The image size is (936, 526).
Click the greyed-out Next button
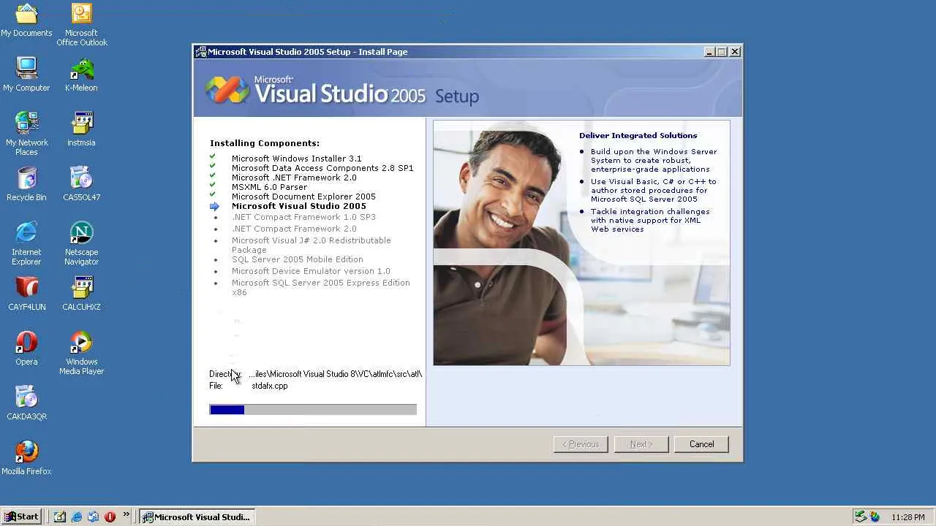click(x=641, y=444)
